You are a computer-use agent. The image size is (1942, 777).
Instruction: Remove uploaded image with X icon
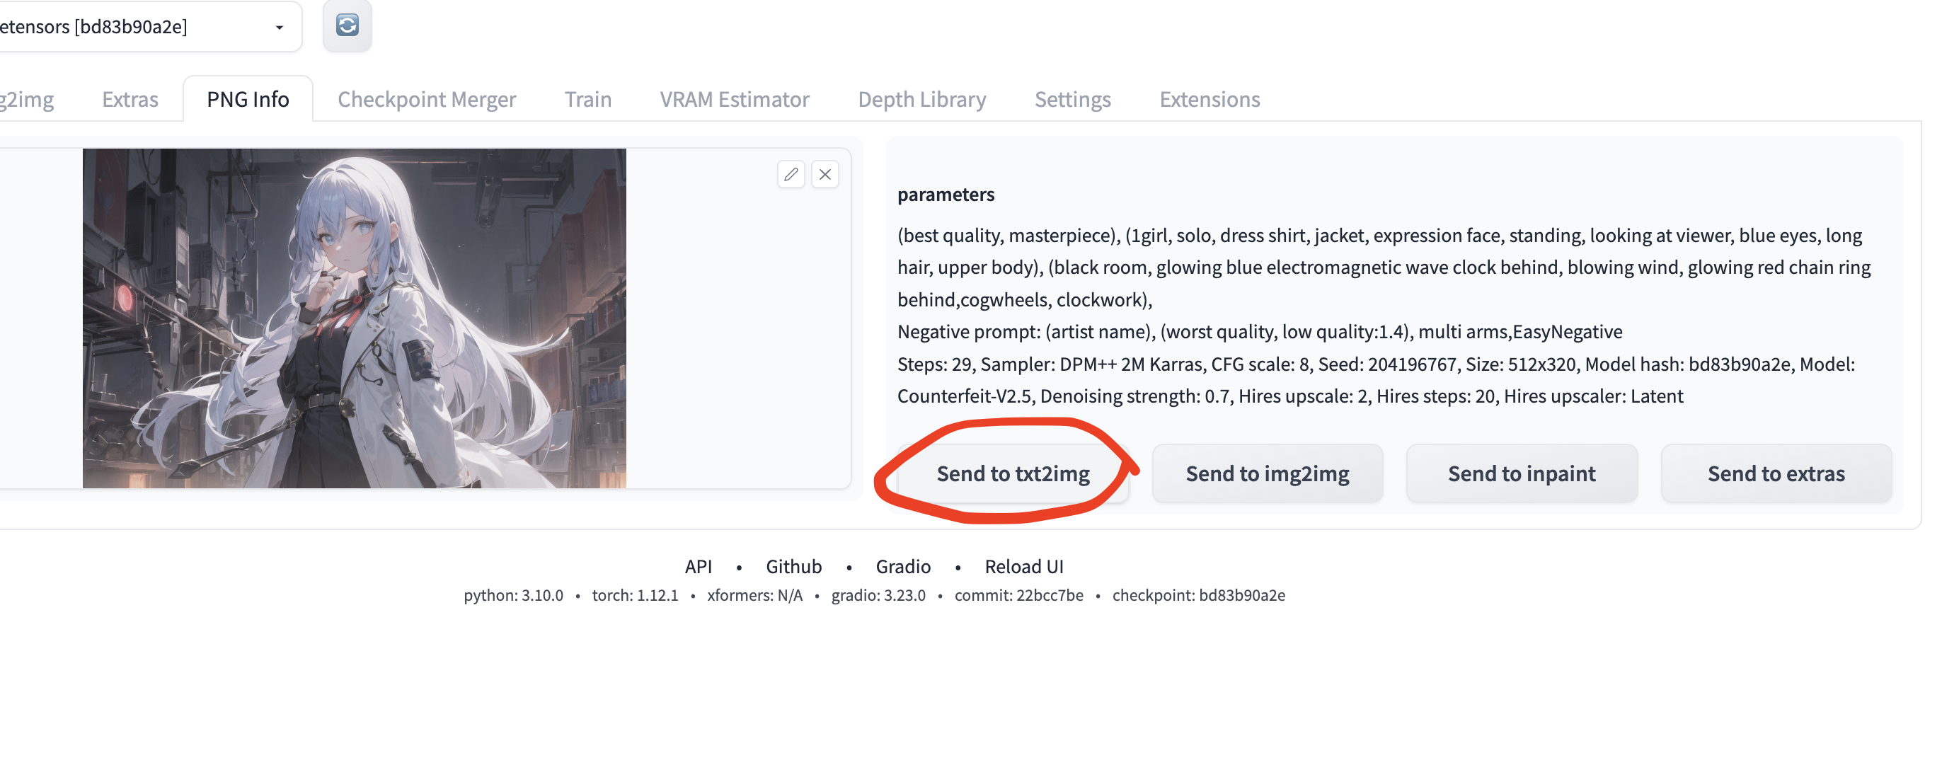pyautogui.click(x=825, y=174)
